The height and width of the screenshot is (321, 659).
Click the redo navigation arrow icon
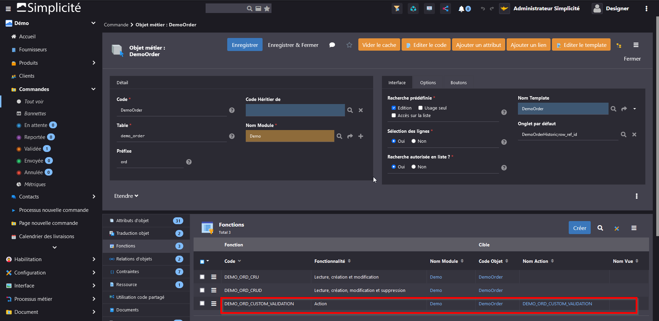point(492,9)
